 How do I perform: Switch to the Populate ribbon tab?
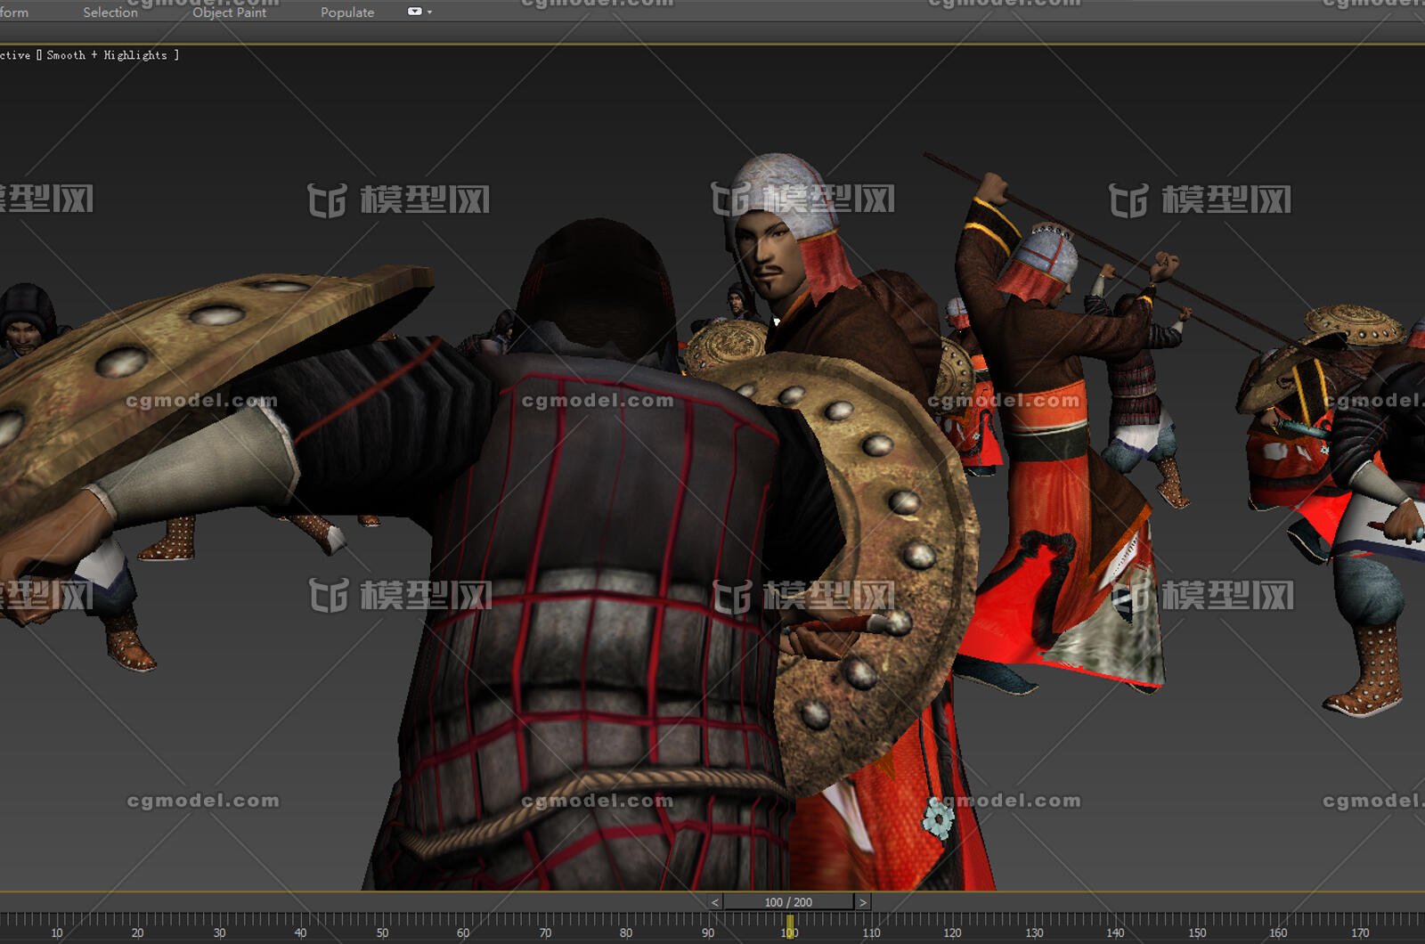coord(347,12)
